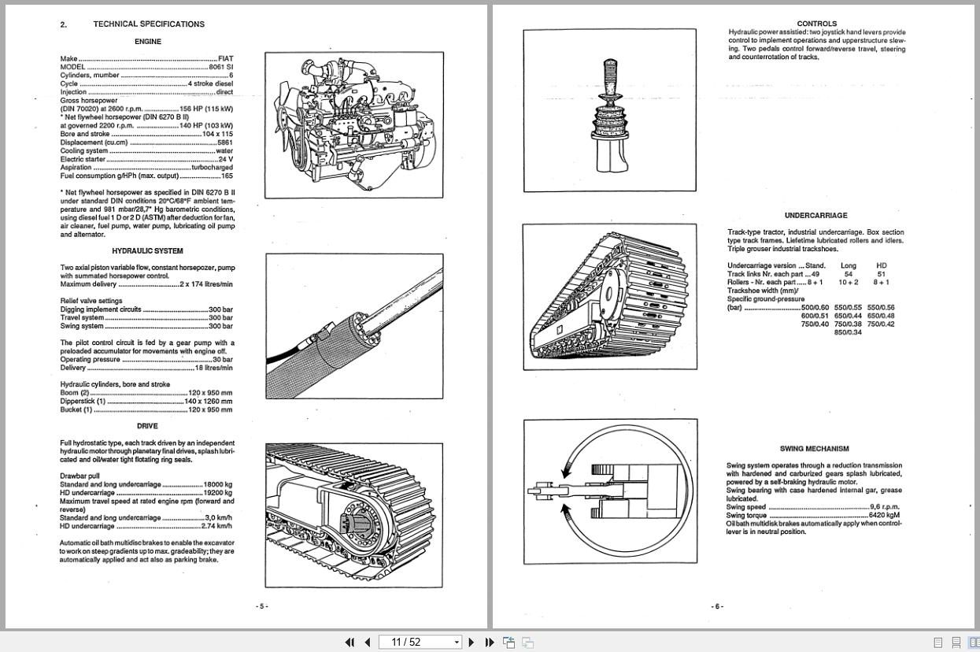Click the Drawbar pull label
Image resolution: width=980 pixels, height=652 pixels.
click(80, 476)
